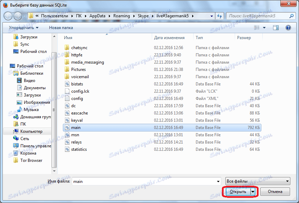Click Пользователи in the address breadcrumb

55,16
